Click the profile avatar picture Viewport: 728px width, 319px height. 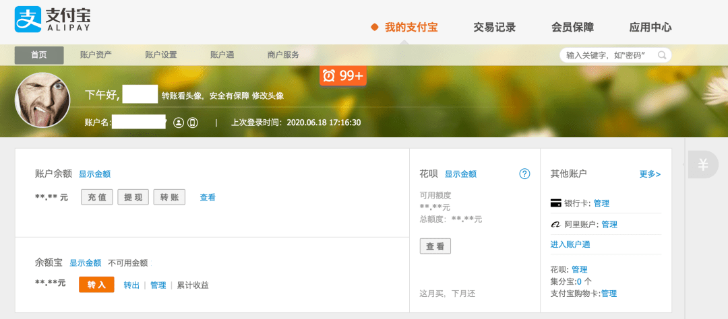[42, 100]
